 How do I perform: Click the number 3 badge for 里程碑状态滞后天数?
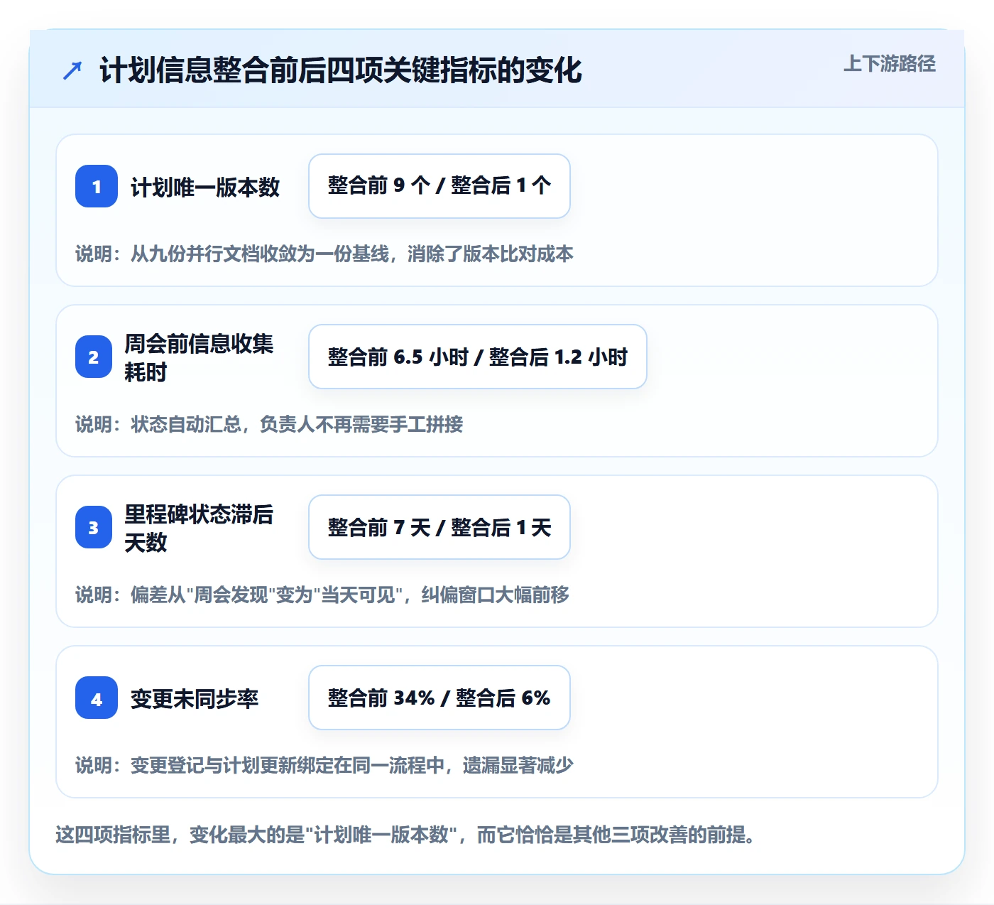(94, 527)
